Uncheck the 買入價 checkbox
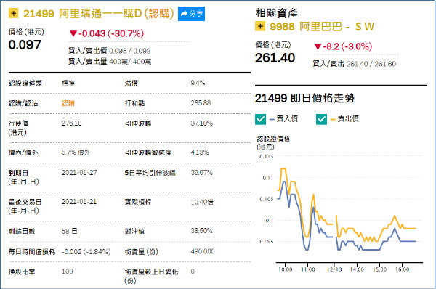The image size is (436, 289). (261, 119)
